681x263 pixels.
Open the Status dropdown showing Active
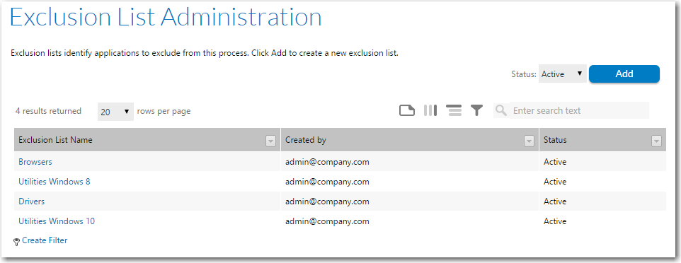coord(563,74)
